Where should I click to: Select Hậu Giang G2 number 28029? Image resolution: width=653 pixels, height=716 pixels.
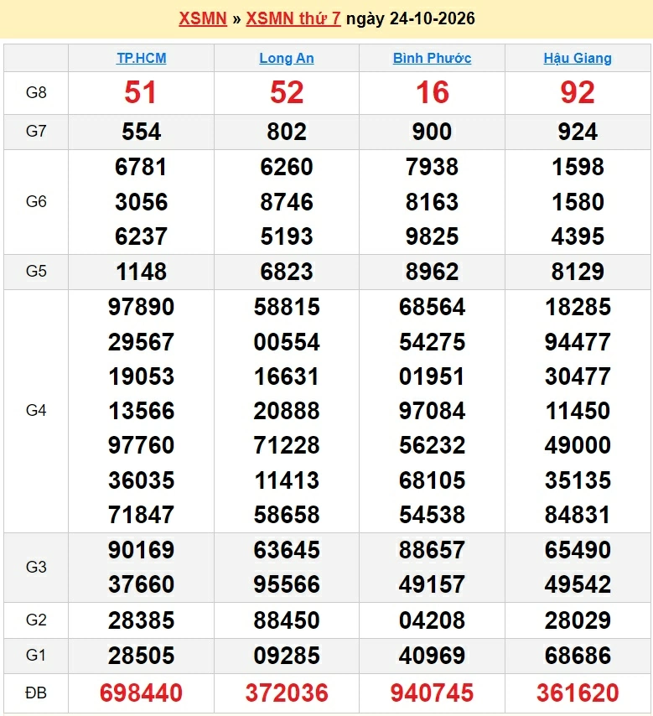[x=578, y=620]
